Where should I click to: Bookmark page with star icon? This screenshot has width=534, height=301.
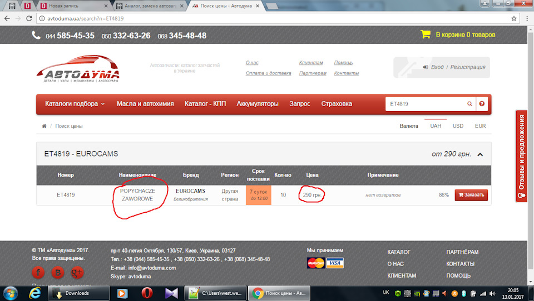tap(514, 18)
